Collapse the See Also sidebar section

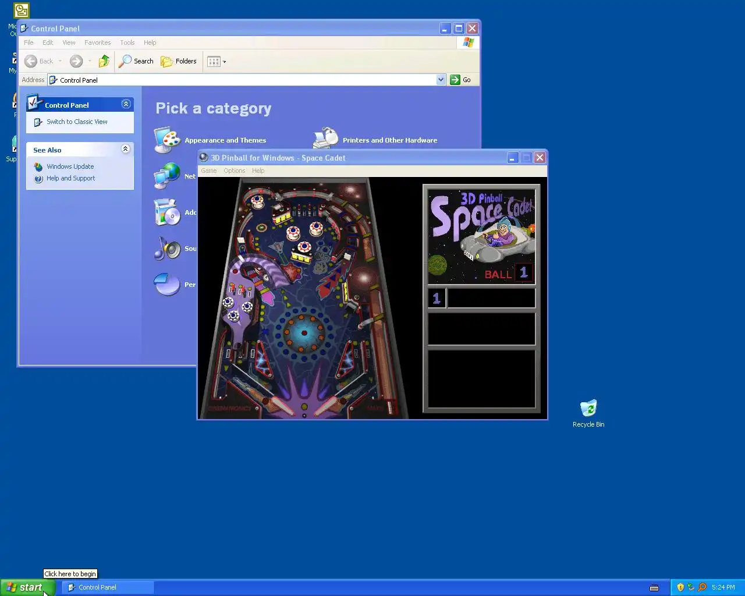[x=125, y=149]
